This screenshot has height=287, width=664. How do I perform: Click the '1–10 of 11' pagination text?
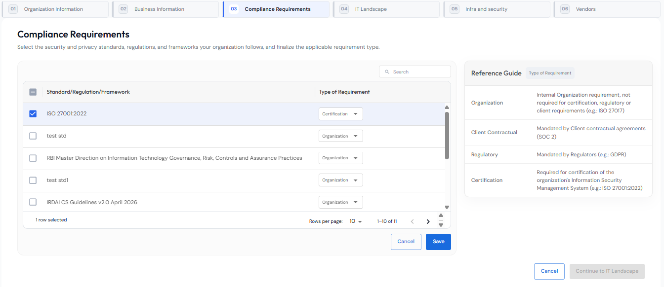click(387, 221)
